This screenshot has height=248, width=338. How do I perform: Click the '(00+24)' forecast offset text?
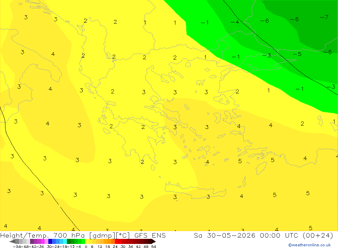coord(318,235)
